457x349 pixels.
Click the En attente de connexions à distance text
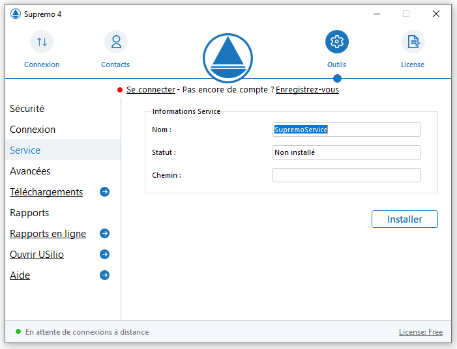[x=87, y=332]
